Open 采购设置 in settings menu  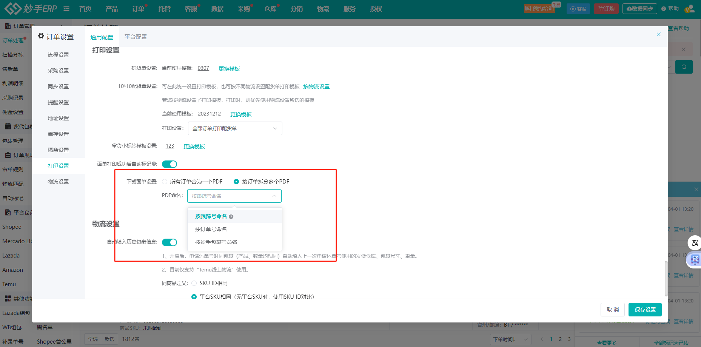[x=59, y=71]
